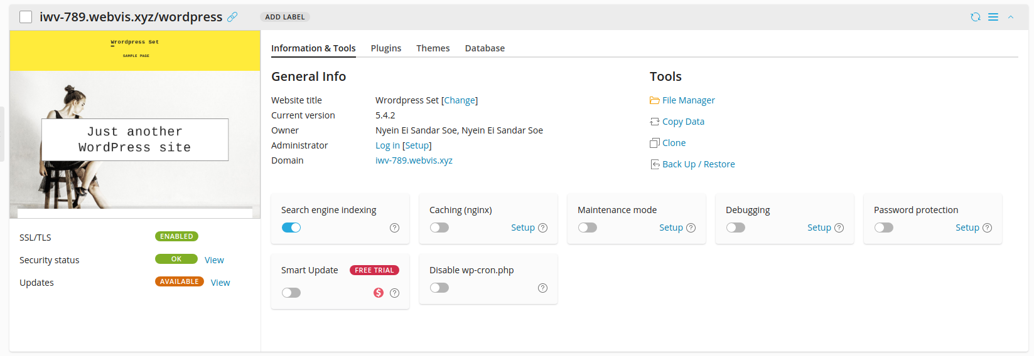
Task: Select the checkbox next to the site name
Action: coord(26,17)
